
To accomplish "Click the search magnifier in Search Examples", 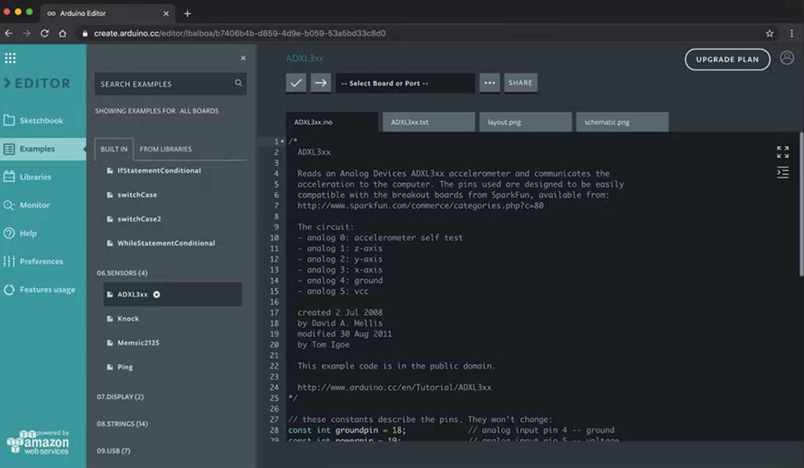I will (238, 83).
